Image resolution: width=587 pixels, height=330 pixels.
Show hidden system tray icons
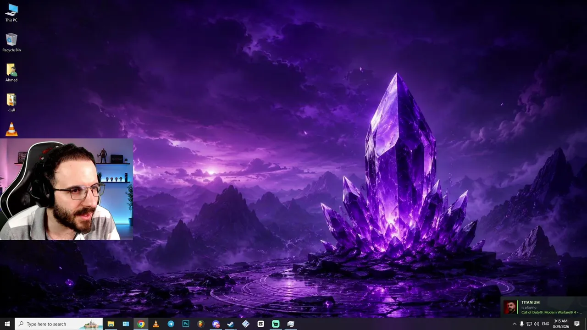(514, 324)
